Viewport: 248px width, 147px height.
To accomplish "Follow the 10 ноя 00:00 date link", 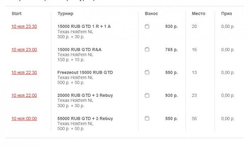I will 24,118.
